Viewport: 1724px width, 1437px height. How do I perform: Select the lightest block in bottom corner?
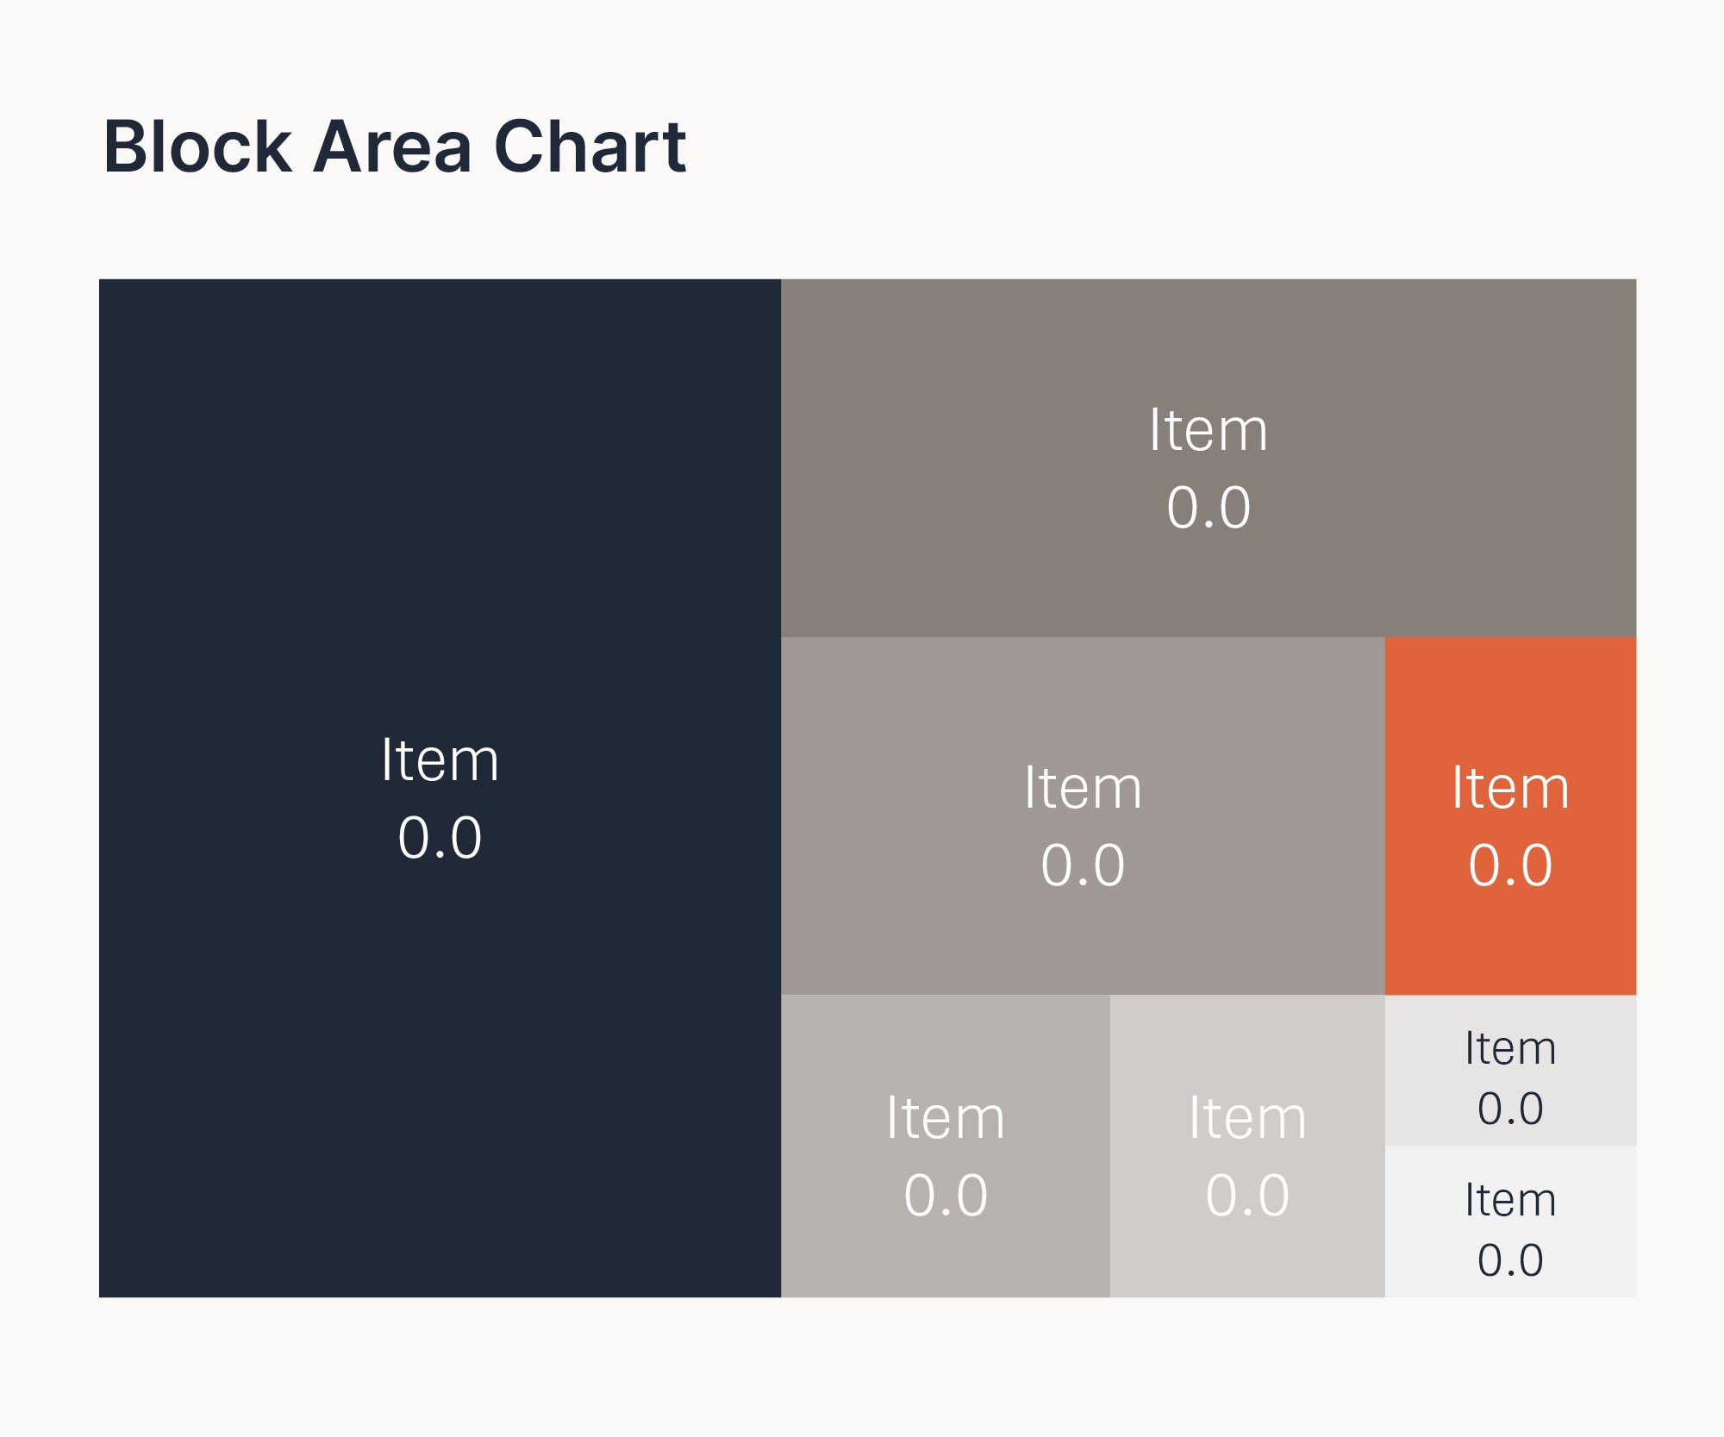click(1510, 1221)
